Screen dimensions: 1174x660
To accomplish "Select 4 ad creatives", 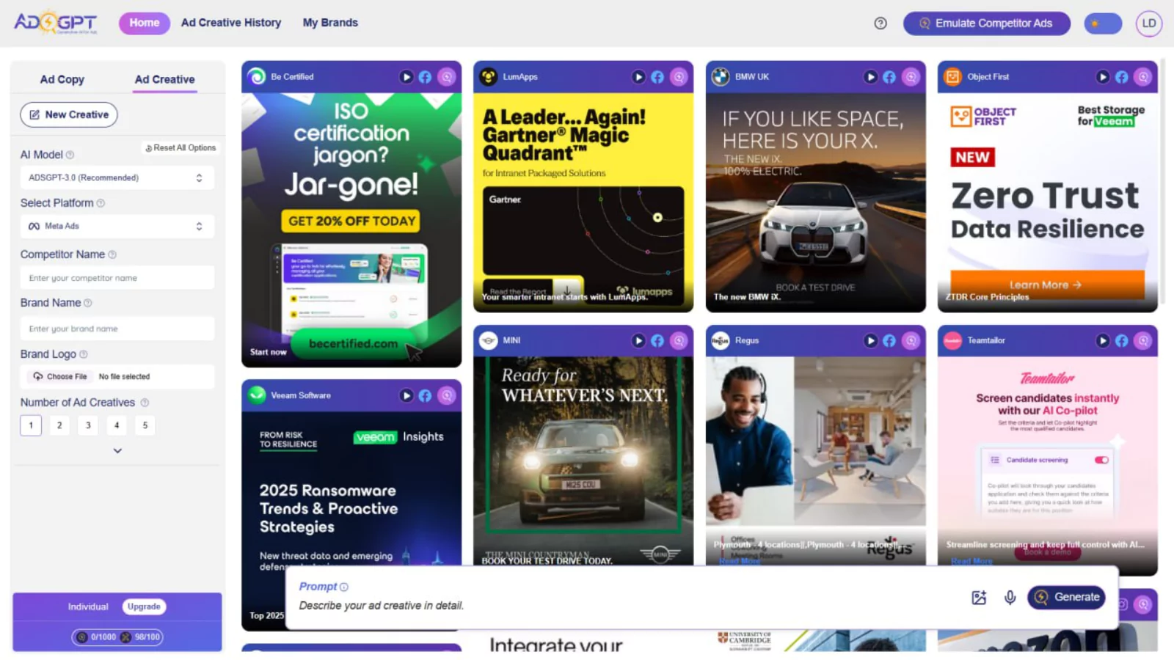I will 117,425.
